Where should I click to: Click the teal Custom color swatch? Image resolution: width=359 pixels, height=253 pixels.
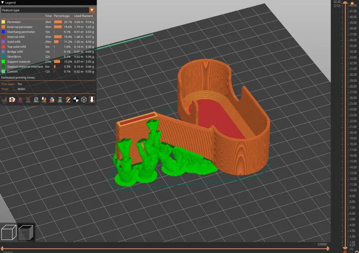(x=3, y=71)
